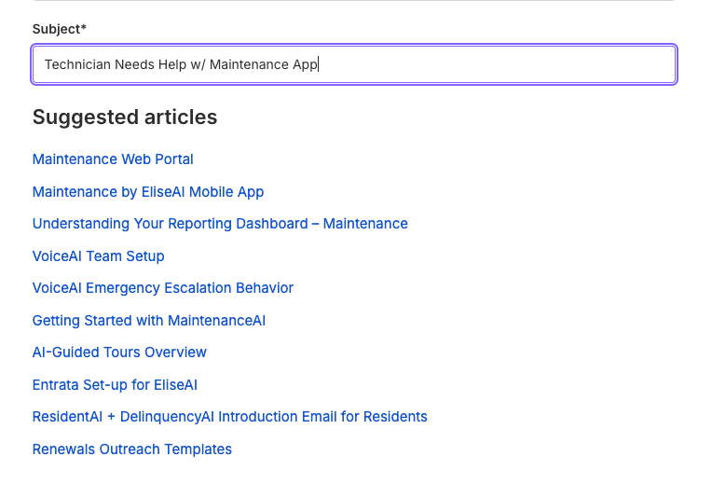Click the word Technician in Subject field
This screenshot has width=712, height=484.
77,64
